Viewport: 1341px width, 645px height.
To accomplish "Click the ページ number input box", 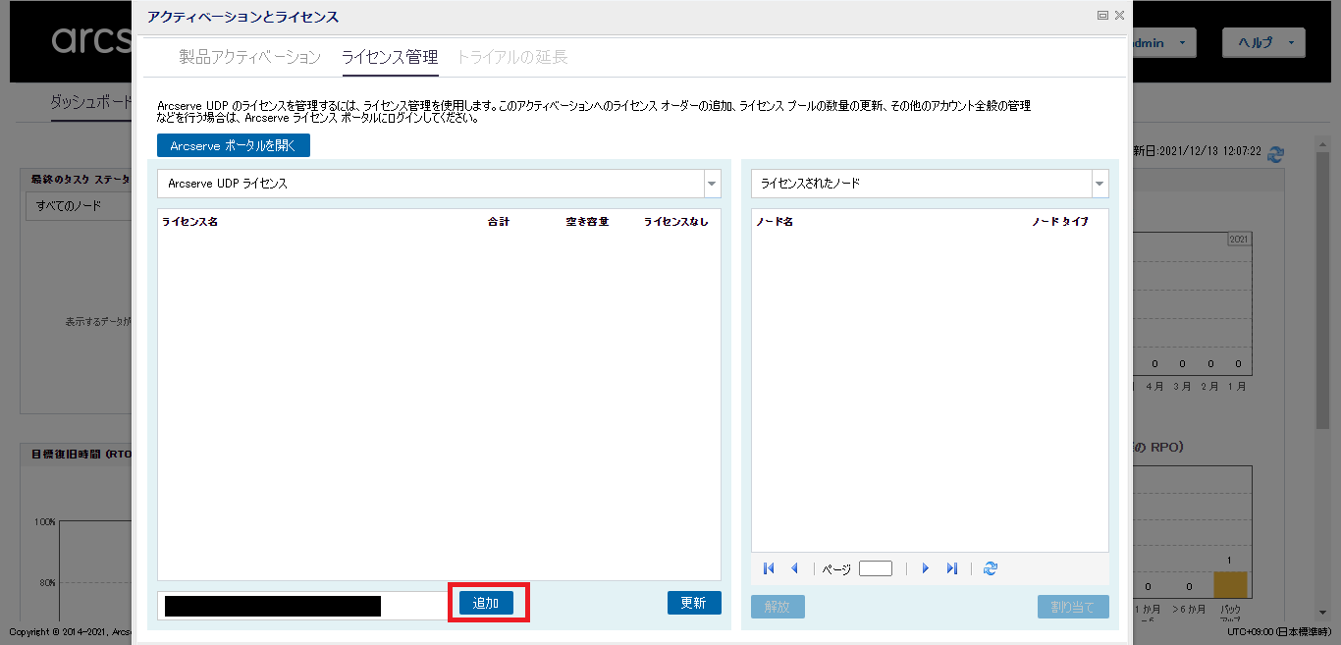I will (x=875, y=568).
